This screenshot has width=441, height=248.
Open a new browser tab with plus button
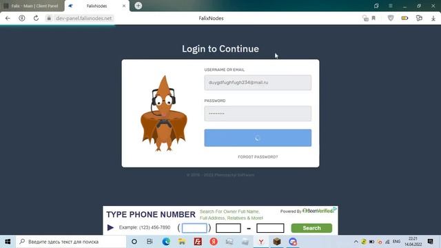[138, 6]
